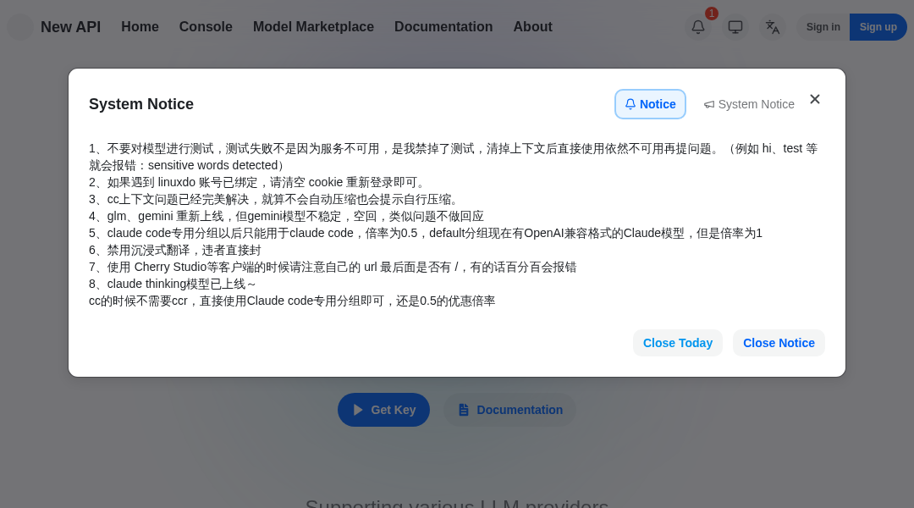Click the Close Today button
Screen dimensions: 914x508
(x=677, y=343)
